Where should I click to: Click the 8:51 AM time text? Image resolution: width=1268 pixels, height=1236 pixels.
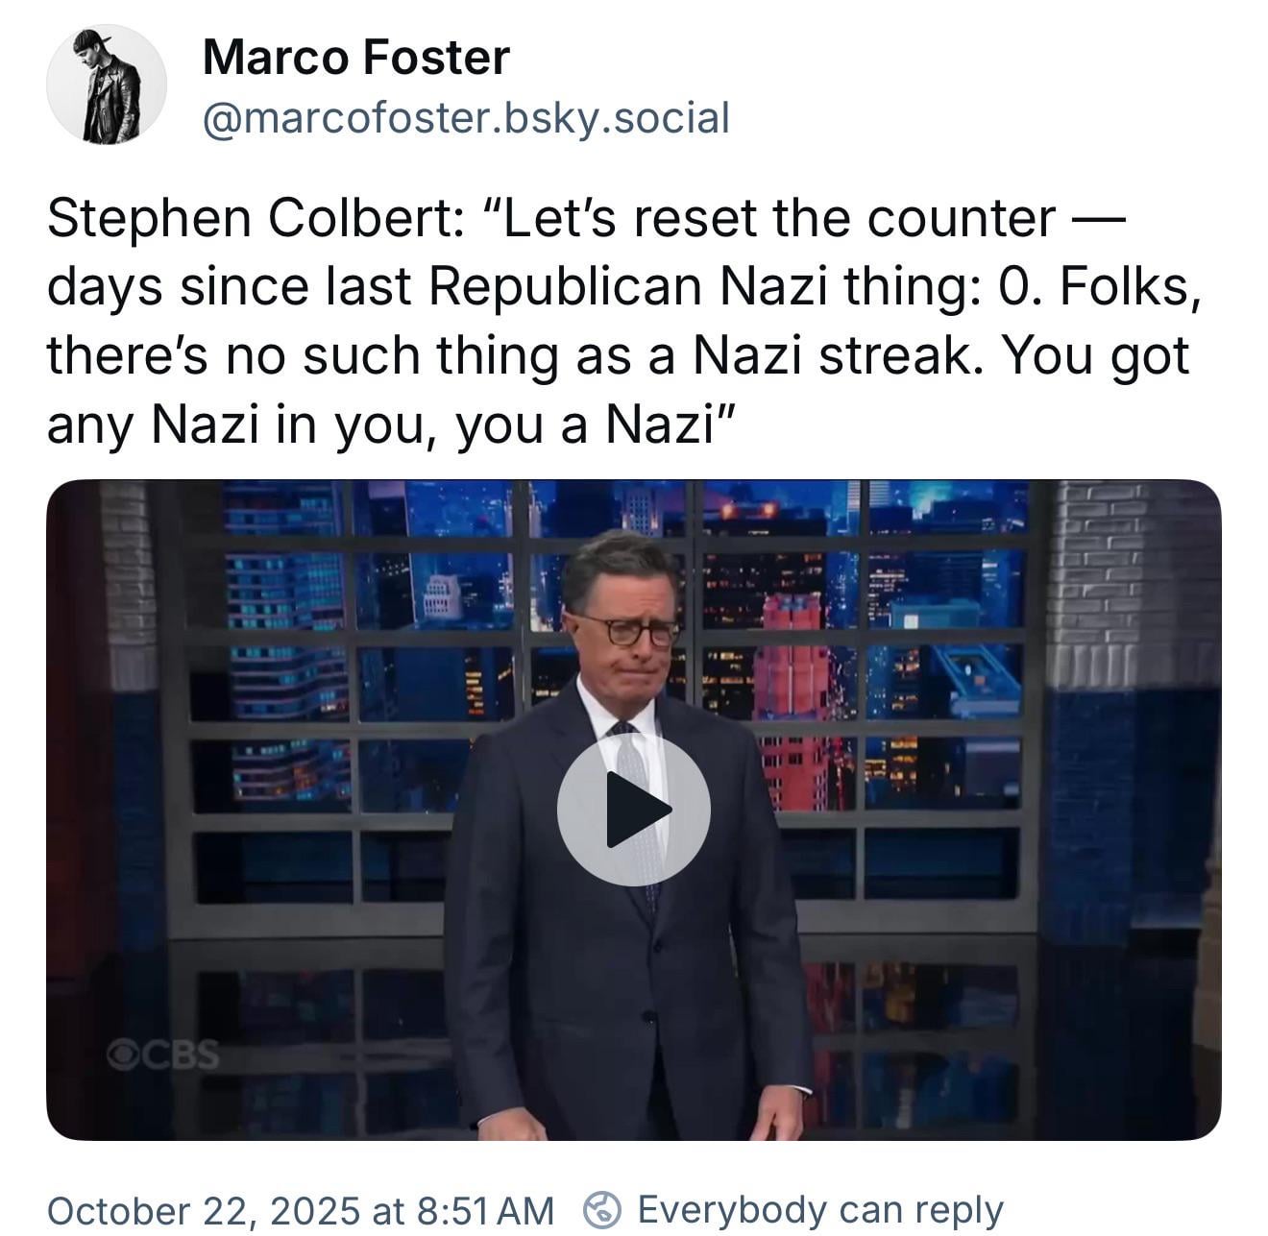coord(486,1210)
